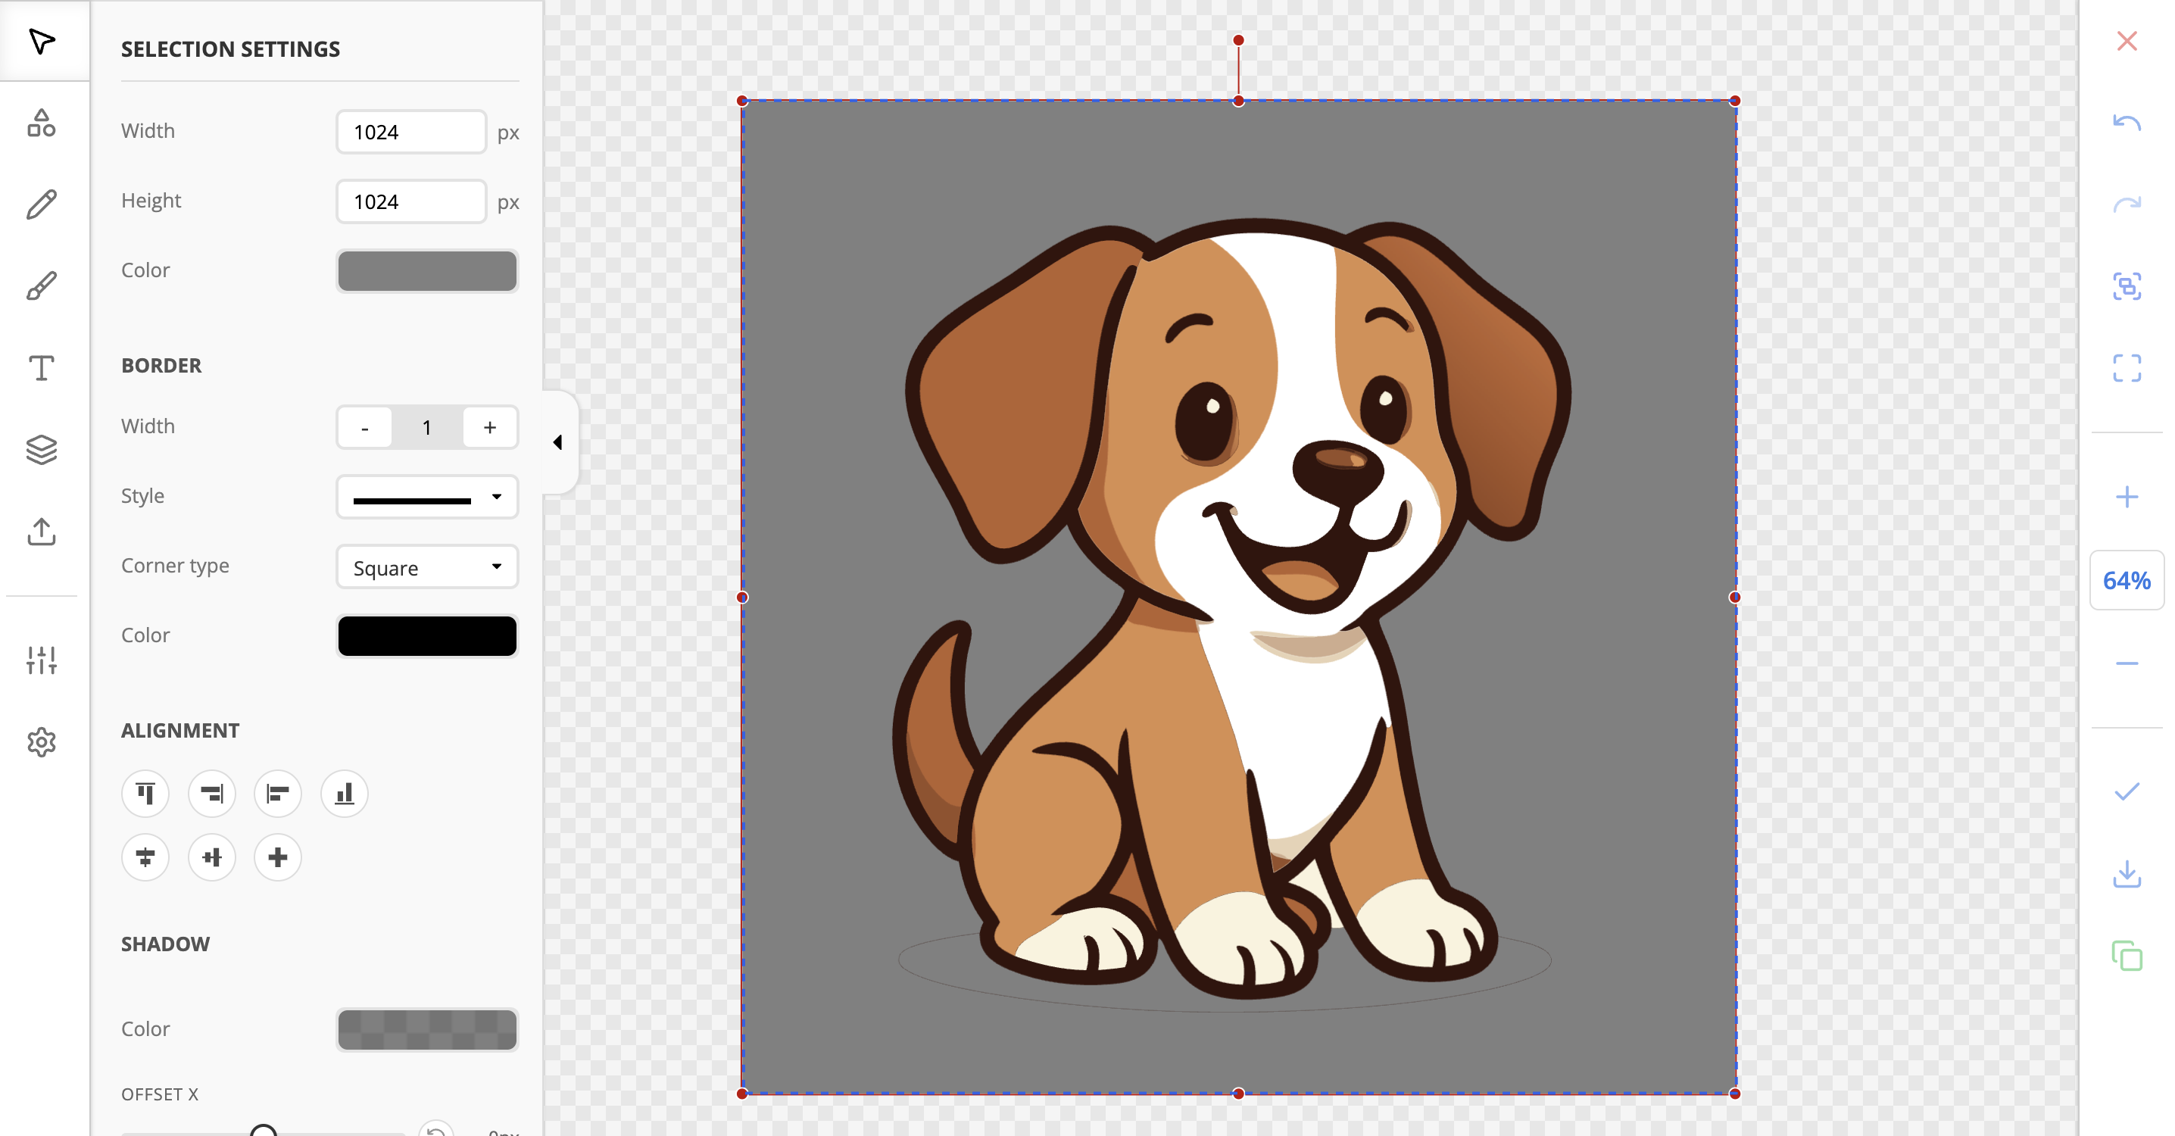The width and height of the screenshot is (2175, 1136).
Task: Open the border Style dropdown
Action: tap(426, 497)
